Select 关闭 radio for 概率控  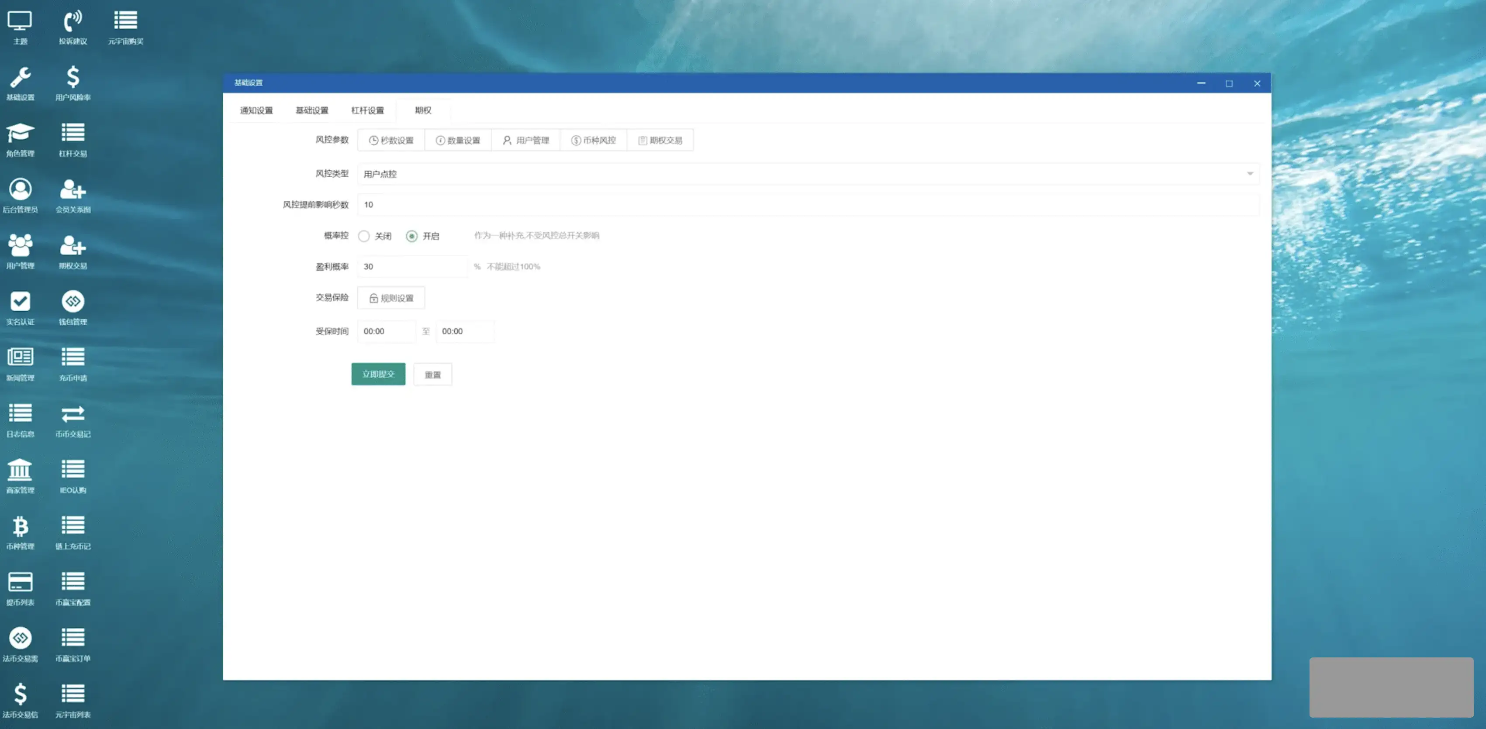[364, 236]
